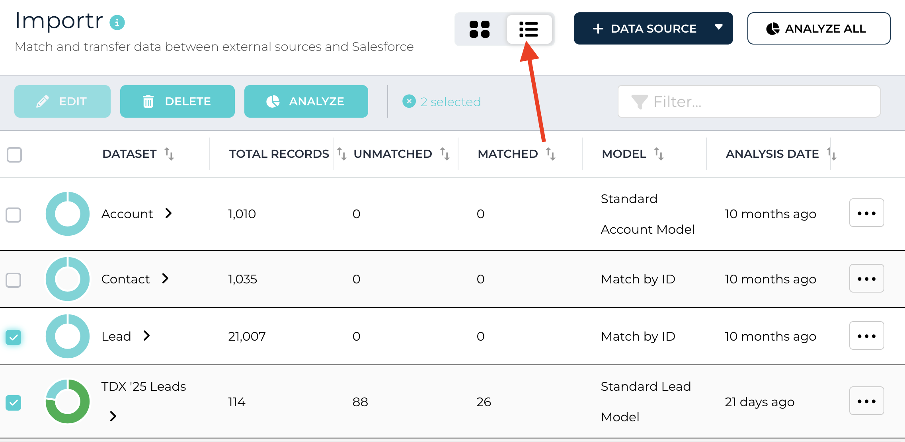Click the Analyze All button
Screen dimensions: 905x442
coord(818,29)
